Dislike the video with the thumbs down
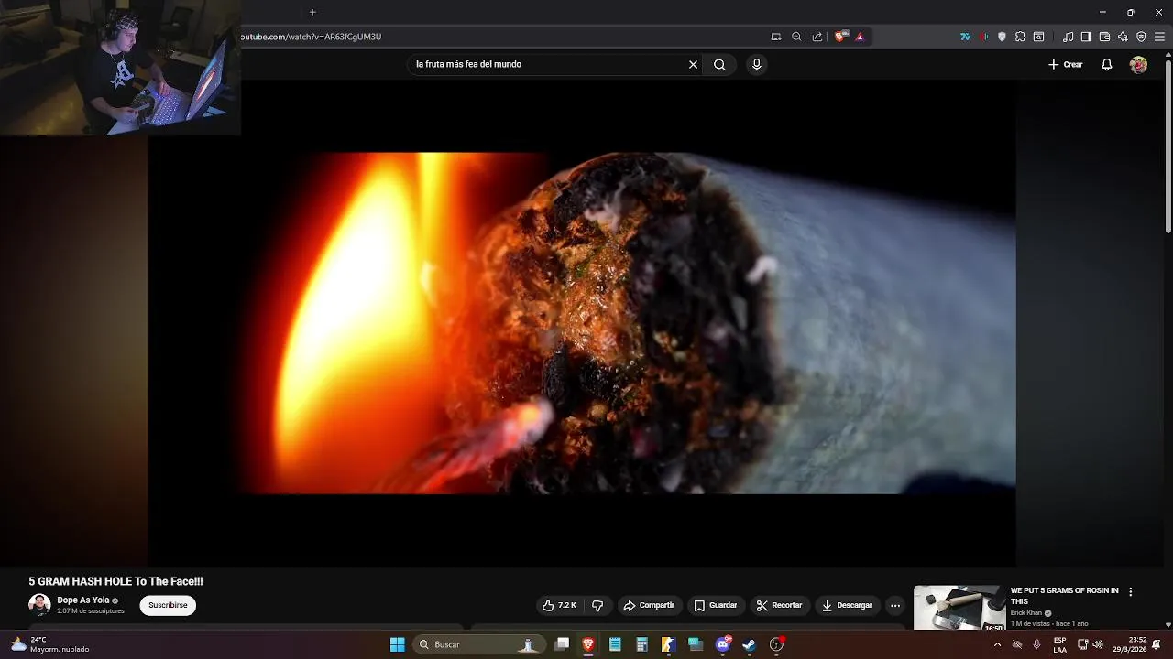Screen dimensions: 1173x659 (597, 605)
